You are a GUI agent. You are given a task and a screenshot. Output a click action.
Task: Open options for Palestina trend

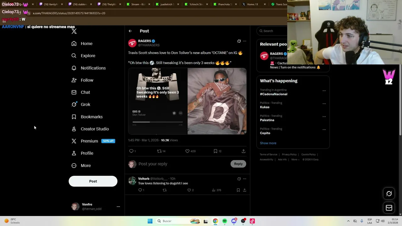324,116
